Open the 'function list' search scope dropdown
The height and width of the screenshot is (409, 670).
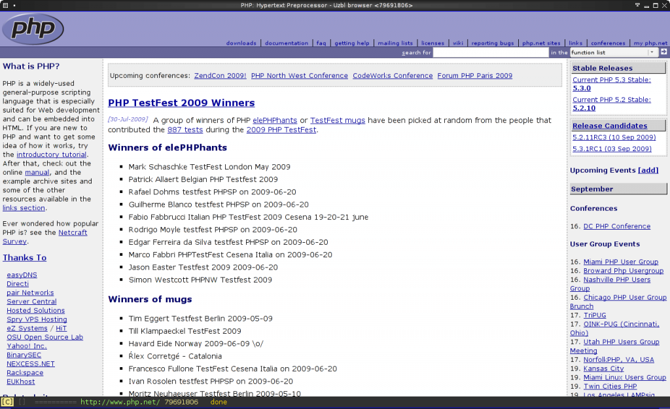click(x=614, y=52)
